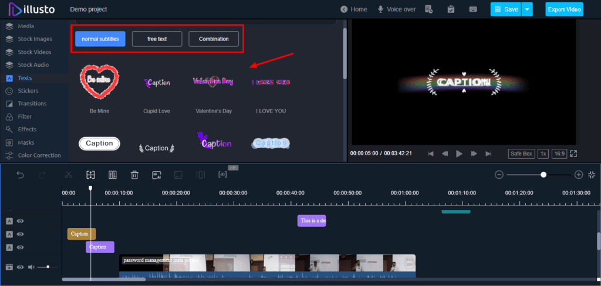The image size is (601, 286).
Task: Open the Save dropdown arrow
Action: click(x=528, y=9)
